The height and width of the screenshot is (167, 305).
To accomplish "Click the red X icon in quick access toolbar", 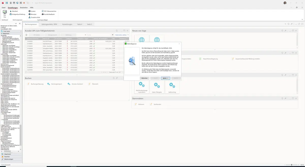I will 24,3.
